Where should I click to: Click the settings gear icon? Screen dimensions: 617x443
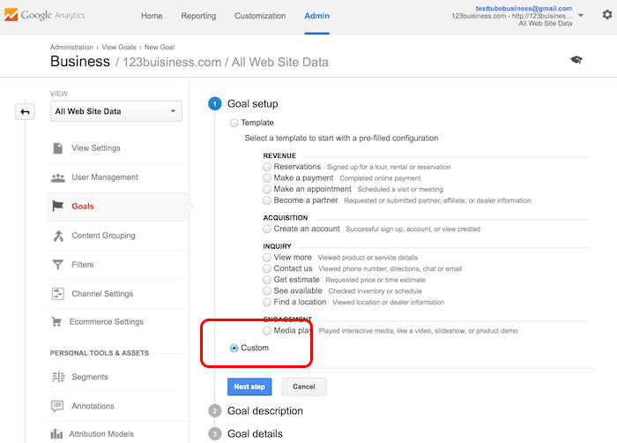[x=606, y=15]
